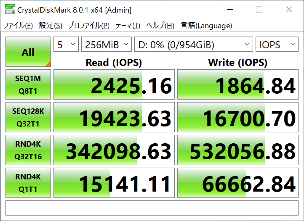Screen dimensions: 304x221
Task: Expand the test count dropdown showing 5
Action: point(66,44)
